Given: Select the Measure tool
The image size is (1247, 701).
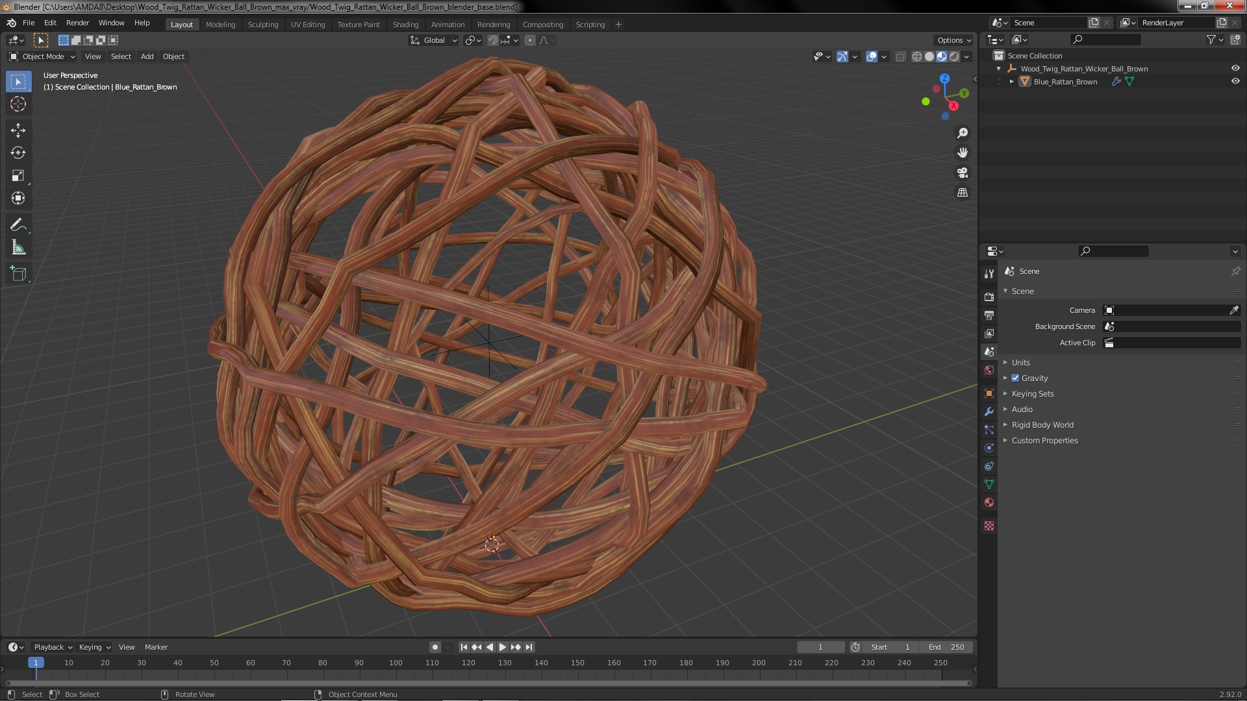Looking at the screenshot, I should (x=18, y=248).
